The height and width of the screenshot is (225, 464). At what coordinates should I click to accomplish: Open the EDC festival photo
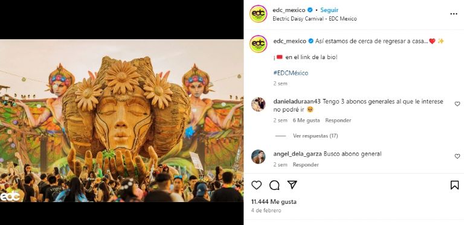[121, 121]
